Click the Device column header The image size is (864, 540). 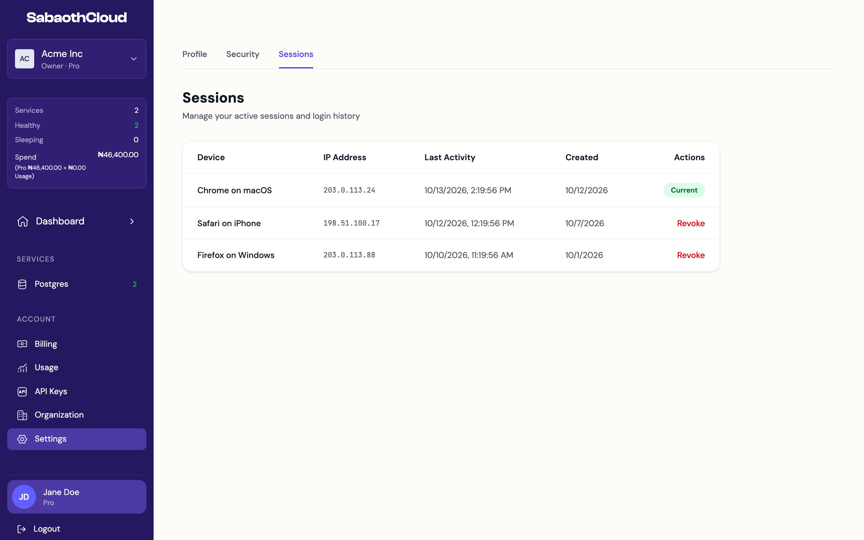(211, 157)
